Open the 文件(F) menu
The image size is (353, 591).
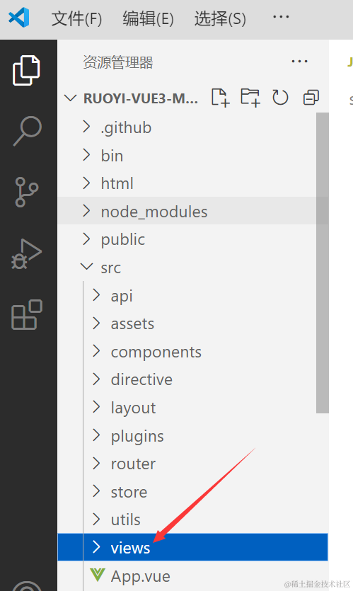pyautogui.click(x=77, y=18)
